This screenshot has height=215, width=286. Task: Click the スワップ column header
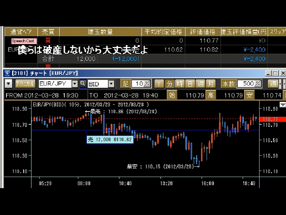click(277, 32)
